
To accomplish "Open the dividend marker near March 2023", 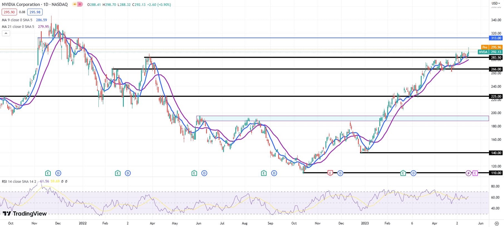I will pyautogui.click(x=413, y=173).
